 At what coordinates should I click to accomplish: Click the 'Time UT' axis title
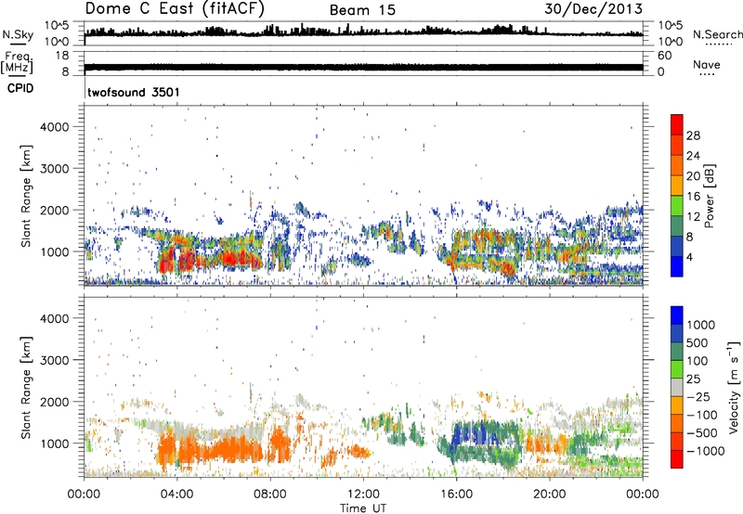363,508
